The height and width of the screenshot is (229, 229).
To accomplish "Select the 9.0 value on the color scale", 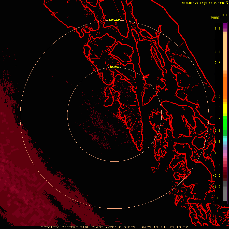I will click(218, 40).
